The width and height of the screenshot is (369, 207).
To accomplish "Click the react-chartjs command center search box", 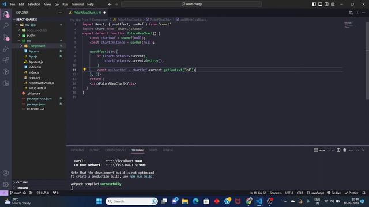I will (191, 4).
